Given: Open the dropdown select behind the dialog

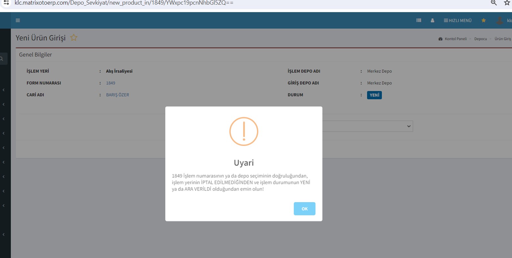Looking at the screenshot, I should pos(367,126).
